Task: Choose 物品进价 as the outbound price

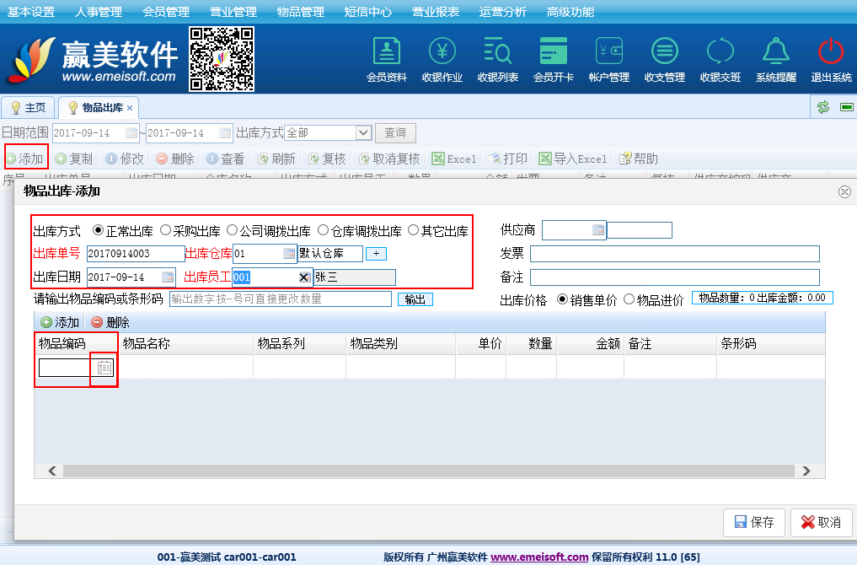Action: pyautogui.click(x=627, y=300)
